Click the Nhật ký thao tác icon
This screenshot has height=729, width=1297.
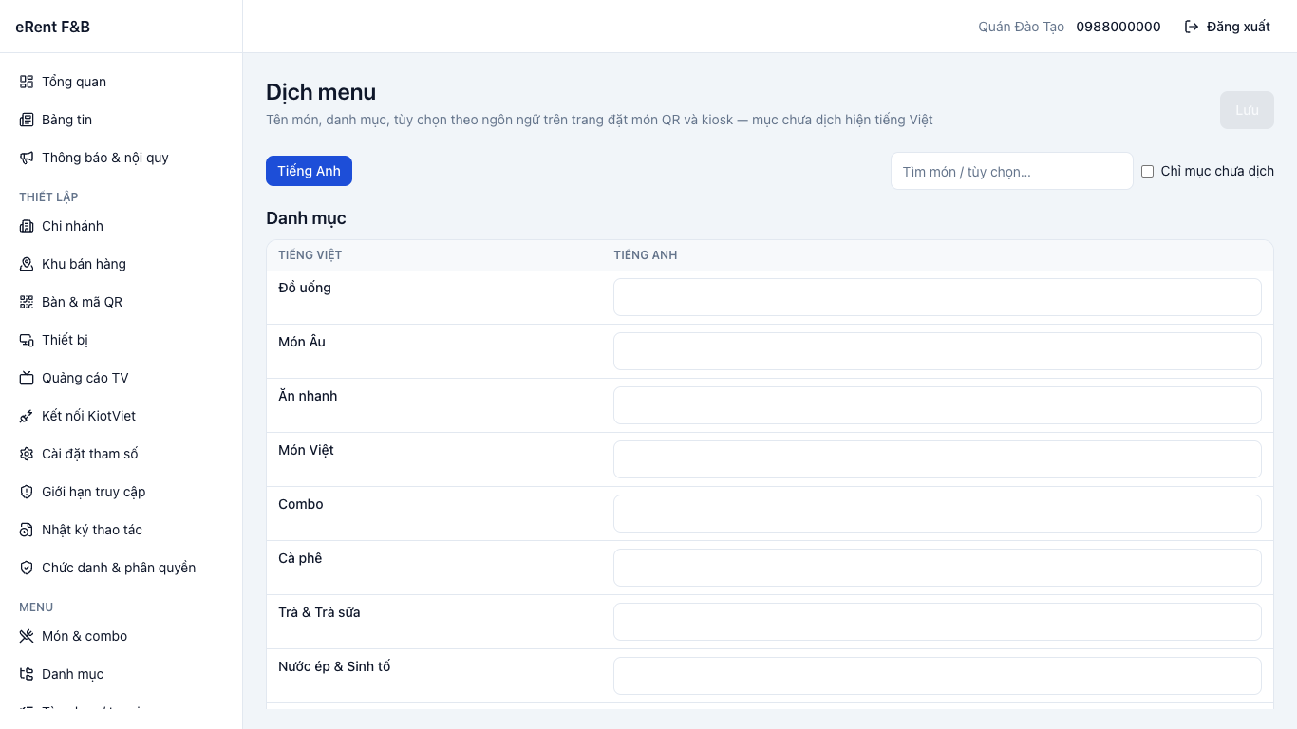[x=27, y=530]
